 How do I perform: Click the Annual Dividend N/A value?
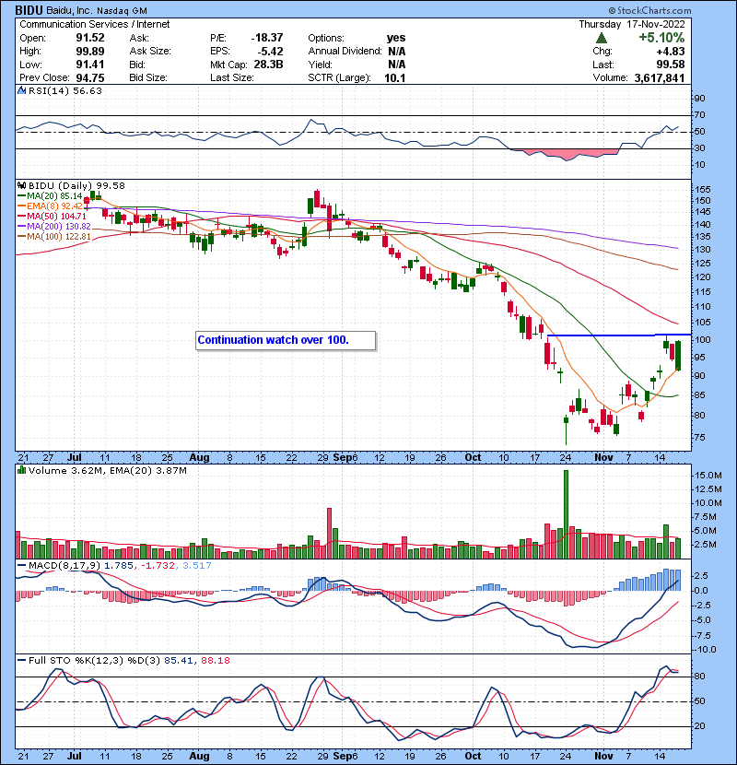(396, 52)
